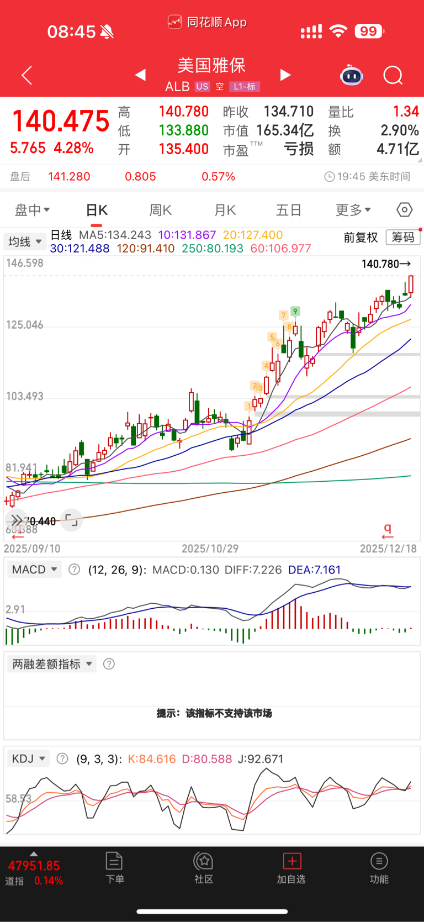Tap the 美国雅保 stock title

click(211, 65)
